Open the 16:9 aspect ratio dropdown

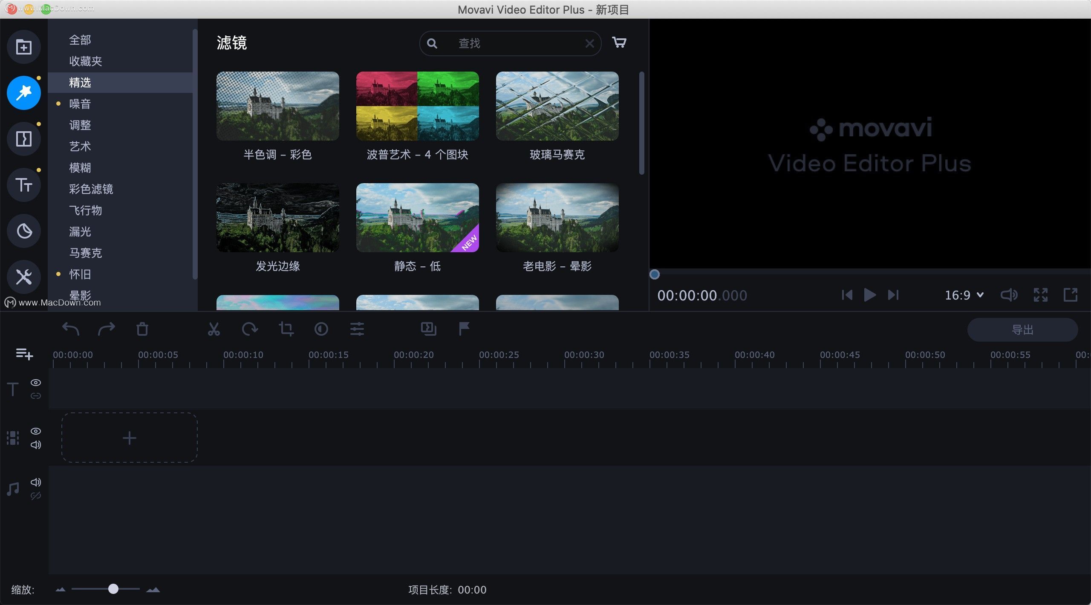click(x=964, y=295)
